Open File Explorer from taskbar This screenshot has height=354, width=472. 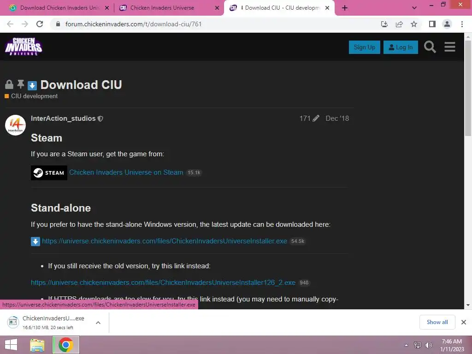pos(37,345)
